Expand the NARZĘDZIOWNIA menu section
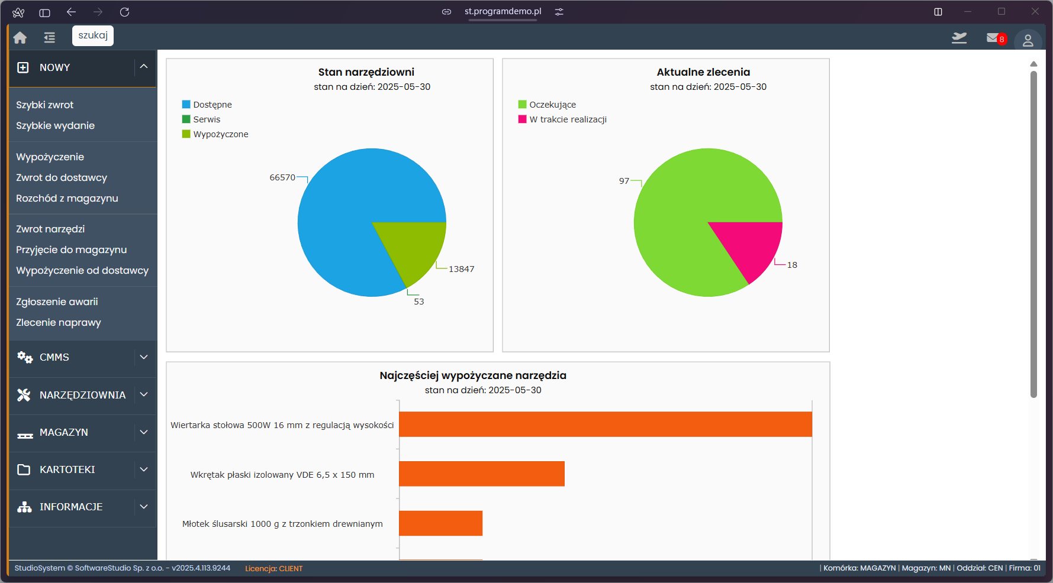This screenshot has height=583, width=1053. point(82,395)
